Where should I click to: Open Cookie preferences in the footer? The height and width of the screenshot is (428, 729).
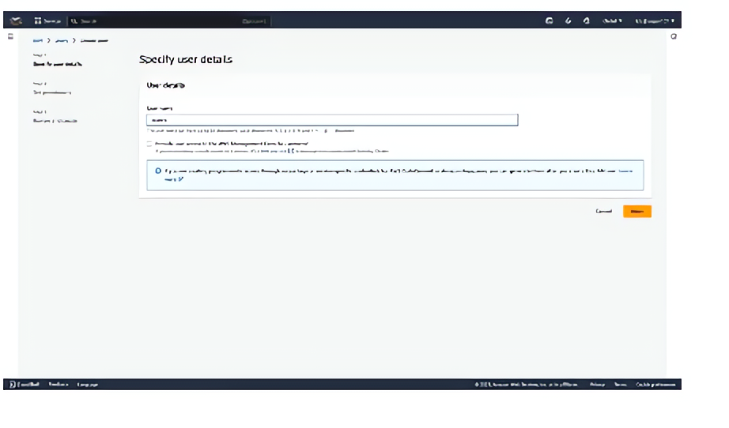pos(655,385)
